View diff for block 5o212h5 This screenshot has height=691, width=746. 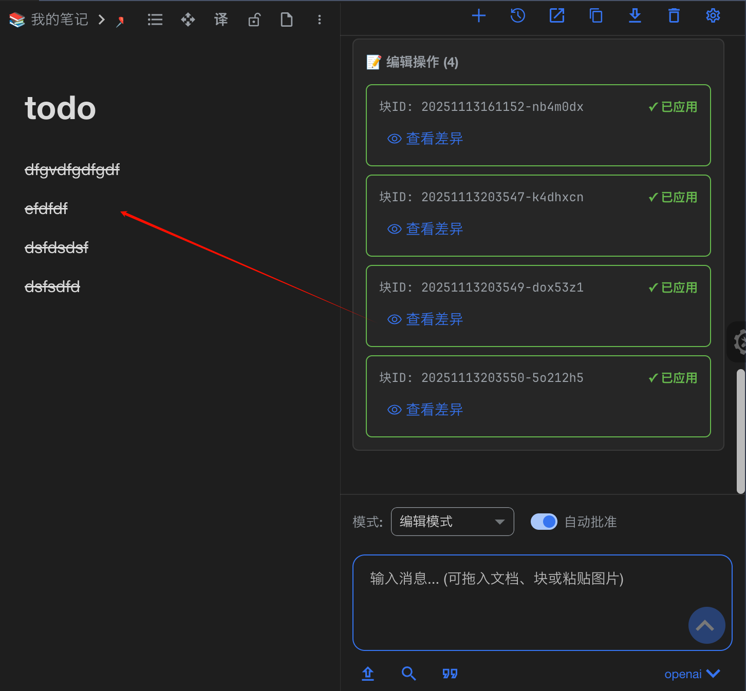425,410
